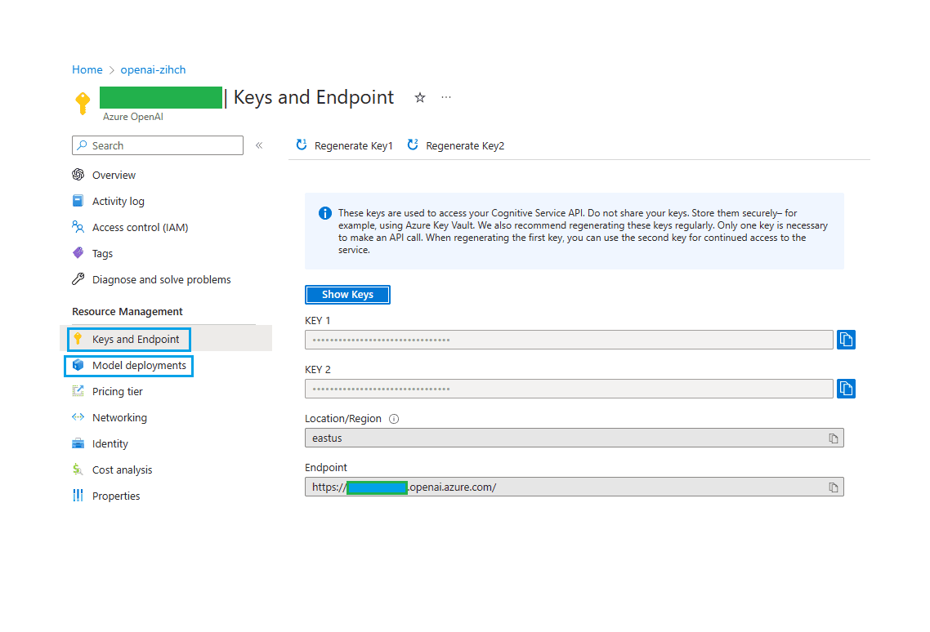
Task: Star the Keys and Endpoint page as favorite
Action: (419, 96)
